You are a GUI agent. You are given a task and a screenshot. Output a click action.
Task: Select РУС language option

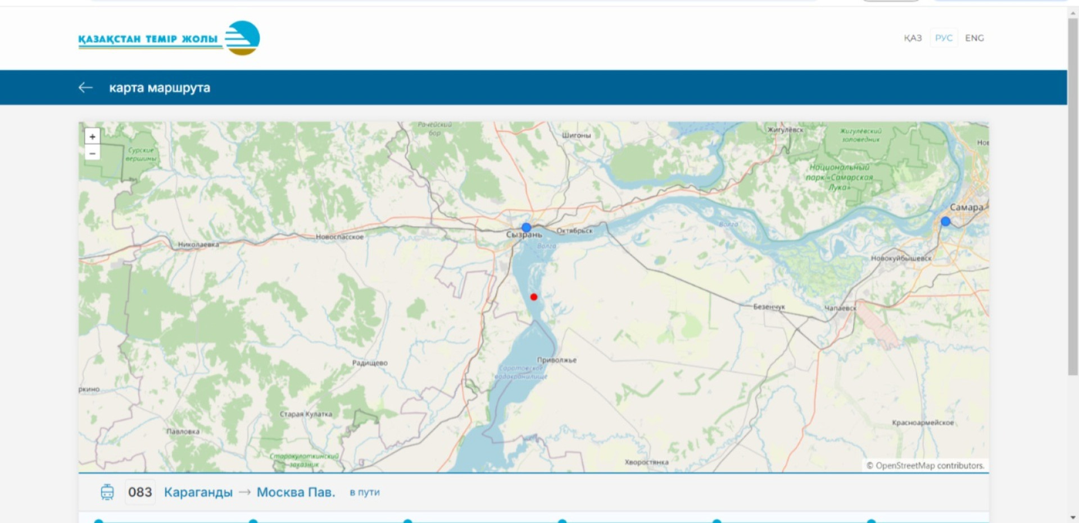coord(944,38)
